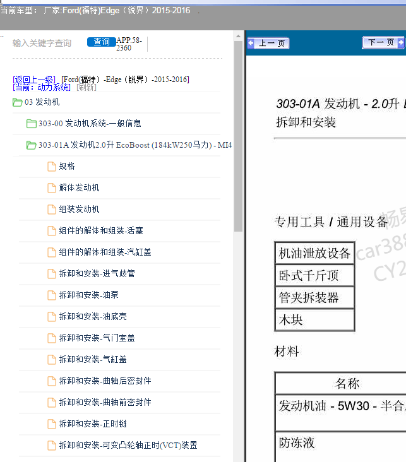
Task: Click the 查询 search button
Action: 102,42
